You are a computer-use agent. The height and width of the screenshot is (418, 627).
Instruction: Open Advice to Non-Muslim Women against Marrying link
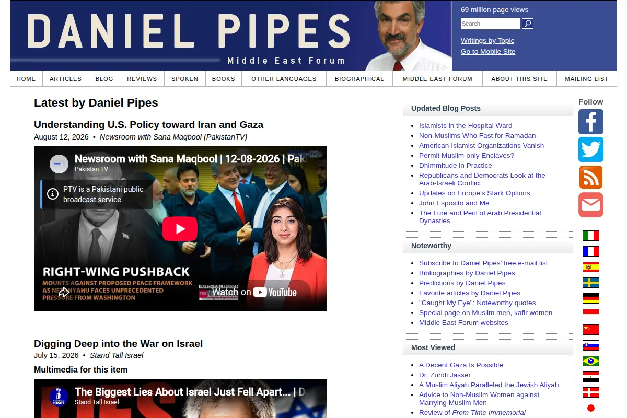click(479, 399)
